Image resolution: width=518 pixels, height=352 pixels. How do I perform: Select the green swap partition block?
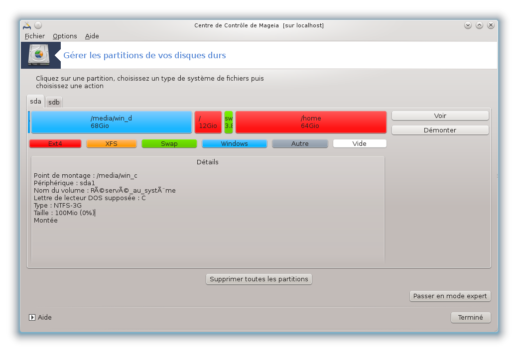pyautogui.click(x=229, y=122)
